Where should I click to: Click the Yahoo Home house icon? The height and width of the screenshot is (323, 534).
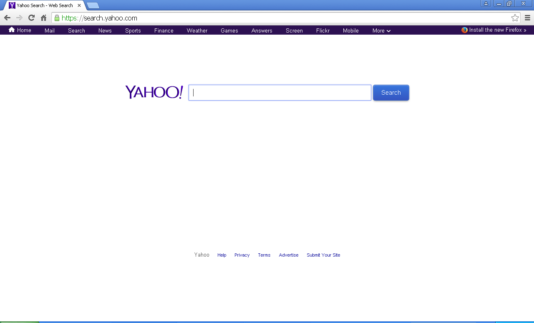pos(12,30)
